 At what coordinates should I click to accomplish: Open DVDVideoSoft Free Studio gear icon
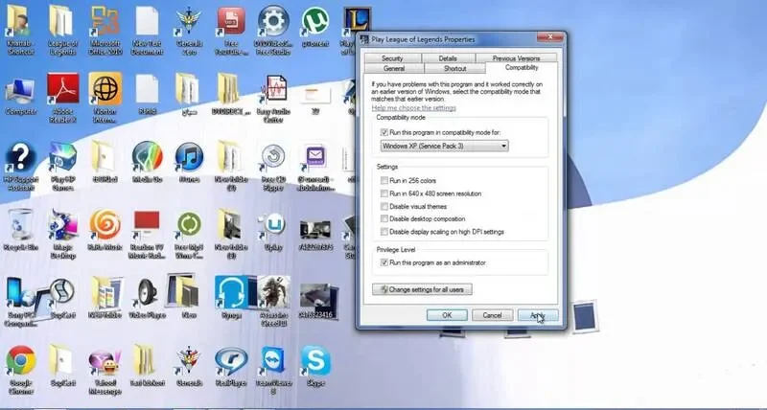[273, 22]
